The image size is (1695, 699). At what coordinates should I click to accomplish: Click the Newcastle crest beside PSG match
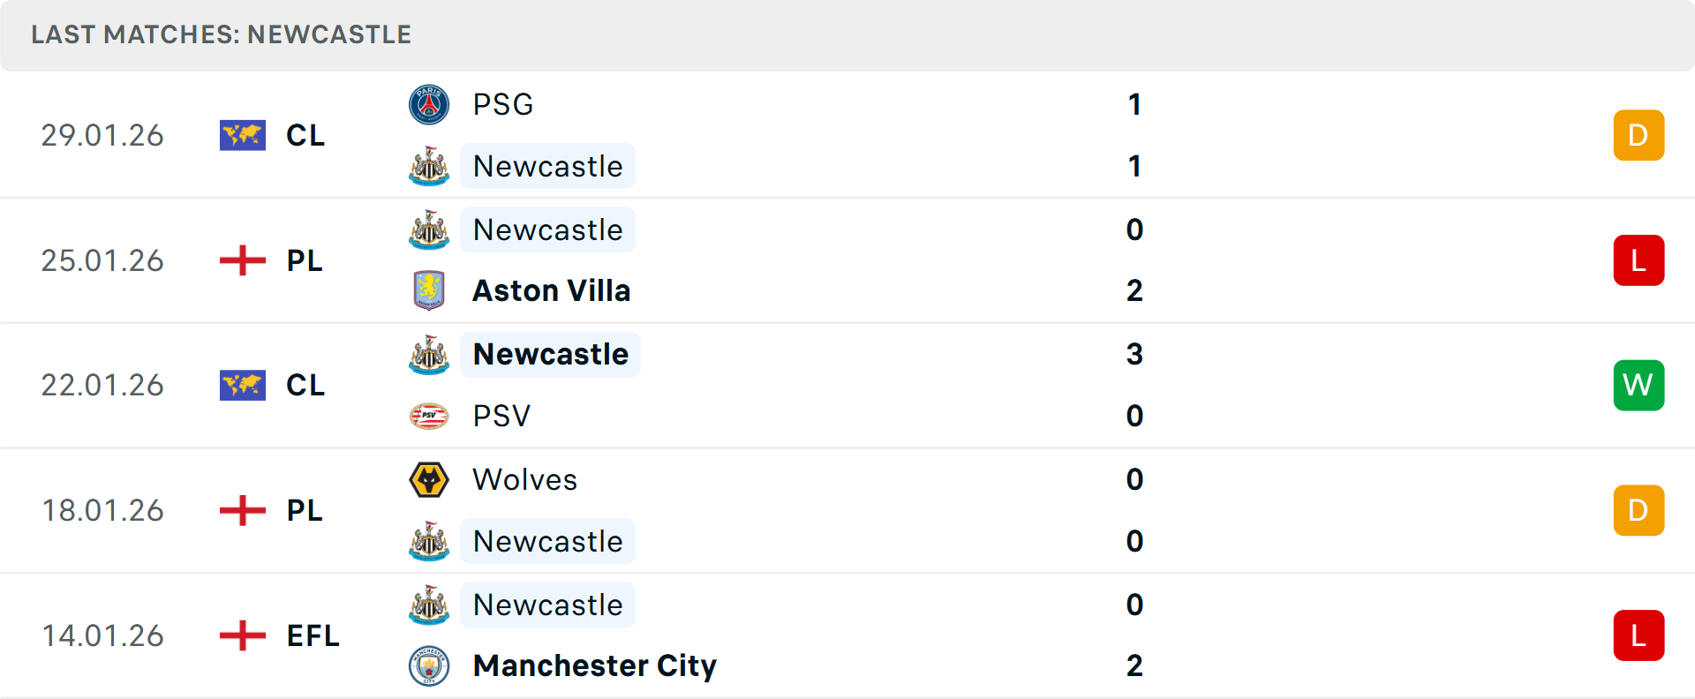pos(430,166)
